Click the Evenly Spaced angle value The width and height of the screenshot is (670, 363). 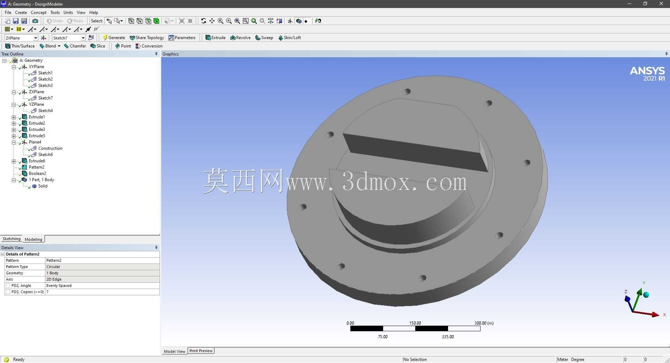[x=102, y=286]
